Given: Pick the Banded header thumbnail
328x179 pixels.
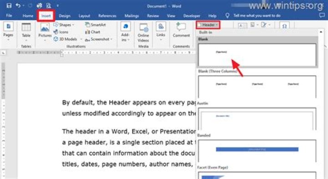Looking at the screenshot, I should (257, 151).
